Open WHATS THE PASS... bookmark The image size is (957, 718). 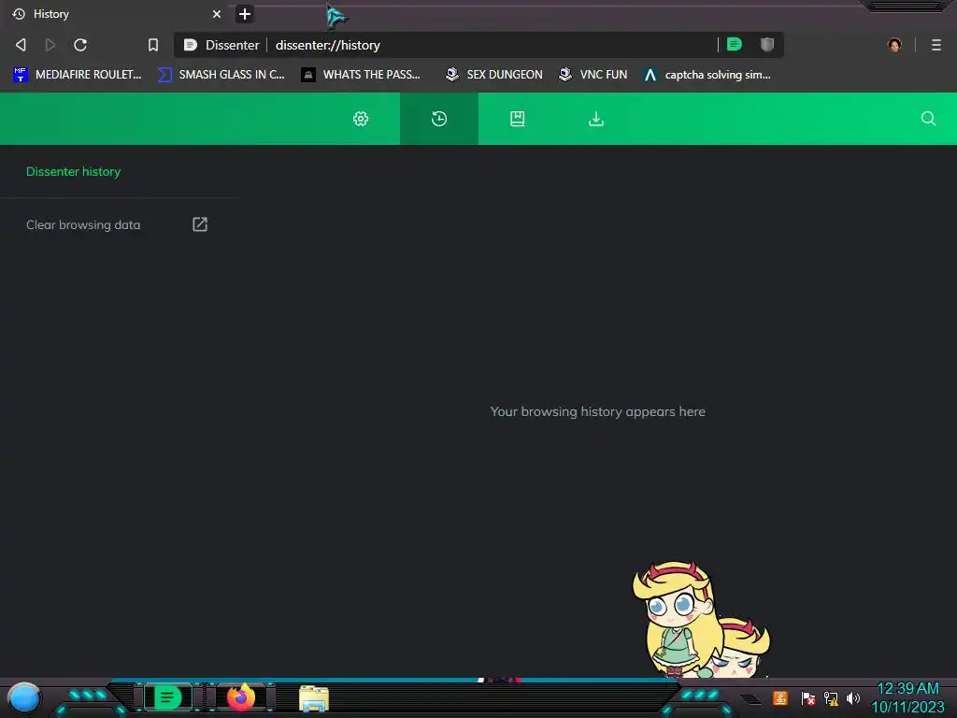(361, 75)
